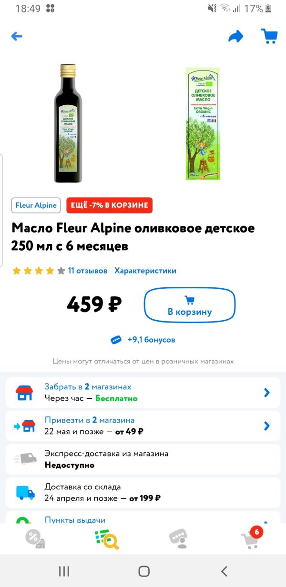The image size is (286, 587).
Task: Open the Характеристики link
Action: (x=145, y=271)
